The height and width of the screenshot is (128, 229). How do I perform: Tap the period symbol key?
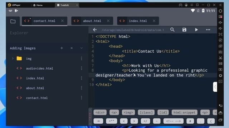point(200,121)
